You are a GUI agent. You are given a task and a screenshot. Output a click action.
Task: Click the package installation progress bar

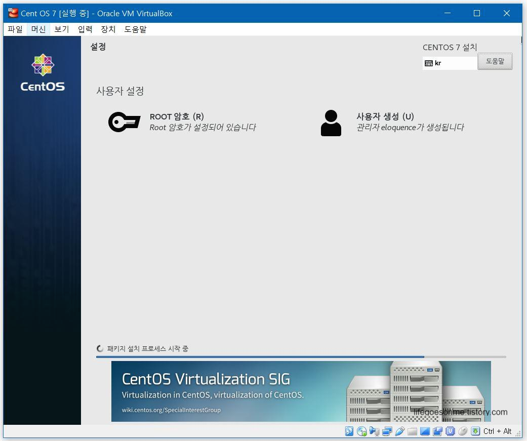(301, 356)
